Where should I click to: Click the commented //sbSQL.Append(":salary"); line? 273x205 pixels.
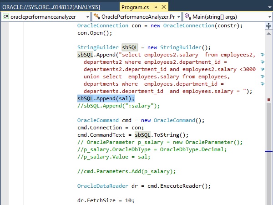(119, 106)
